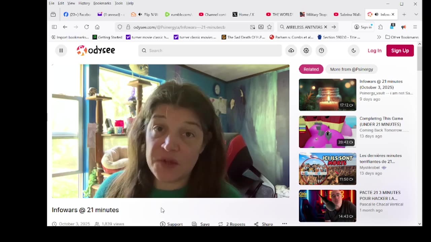431x242 pixels.
Task: Open Infowars @ 21 minutes (October 3, 2025) title
Action: pyautogui.click(x=381, y=84)
